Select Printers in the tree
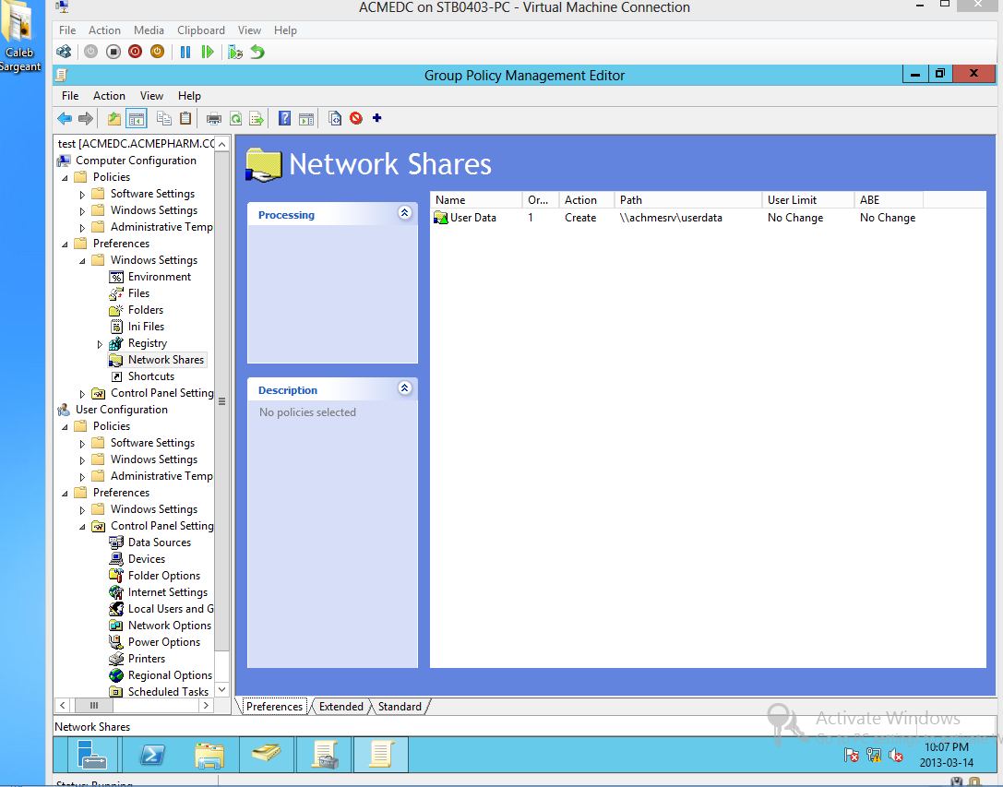The width and height of the screenshot is (1003, 787). (x=147, y=659)
